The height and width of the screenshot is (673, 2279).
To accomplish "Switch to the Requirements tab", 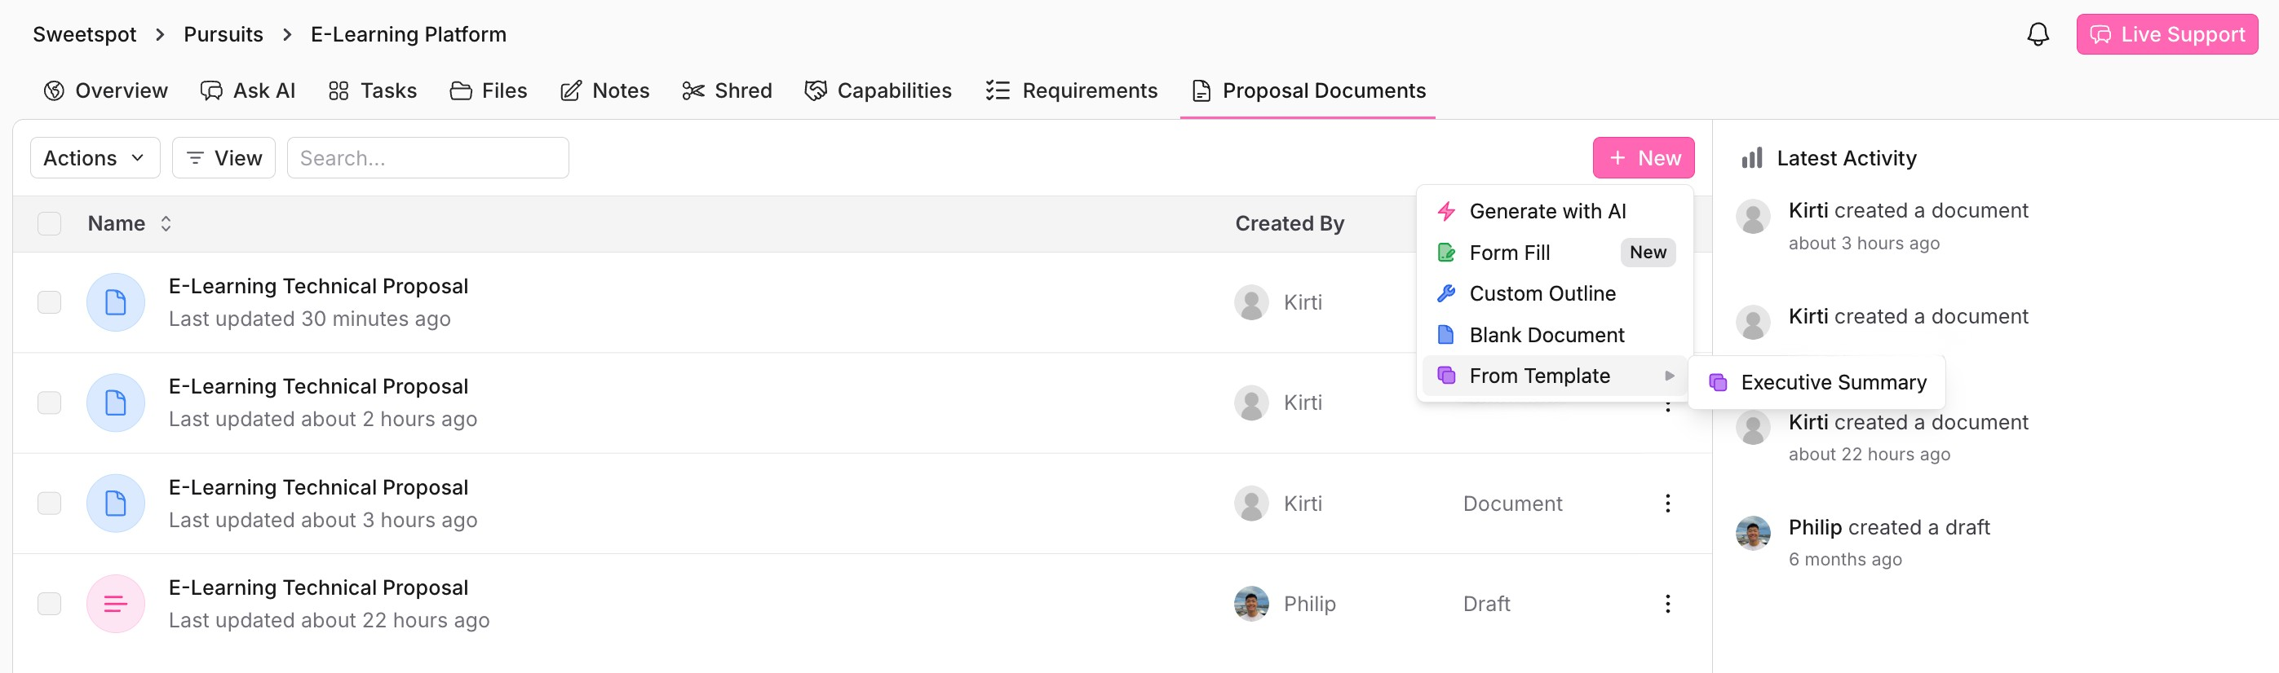I will 1071,90.
